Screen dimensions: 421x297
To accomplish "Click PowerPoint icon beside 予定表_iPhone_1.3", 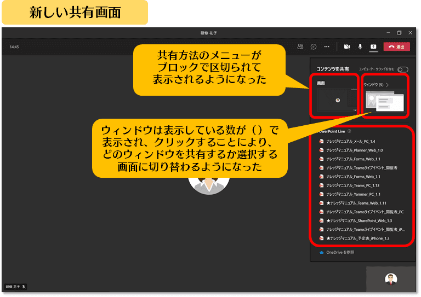I will [x=321, y=238].
